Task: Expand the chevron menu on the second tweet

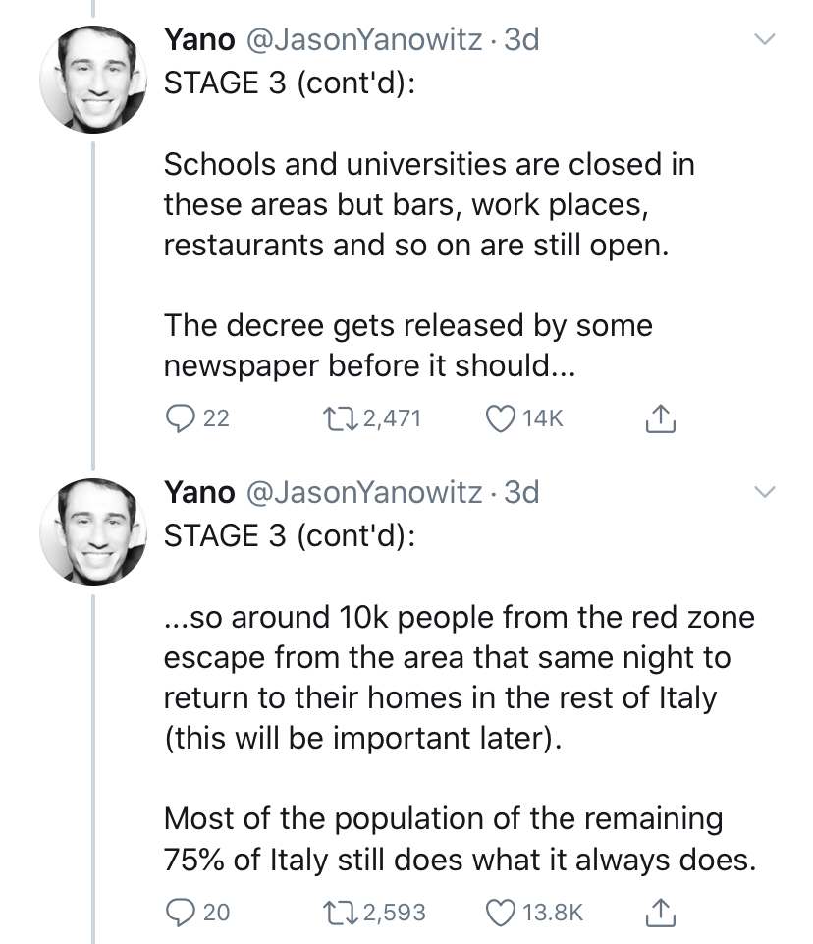Action: (x=764, y=492)
